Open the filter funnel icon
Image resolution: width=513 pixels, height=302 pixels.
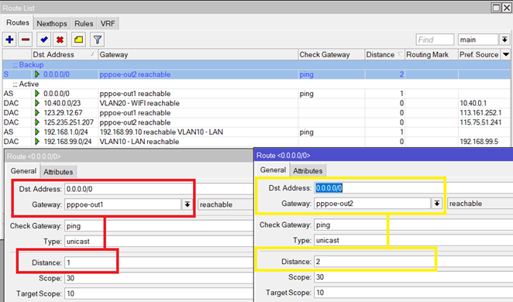coord(97,39)
